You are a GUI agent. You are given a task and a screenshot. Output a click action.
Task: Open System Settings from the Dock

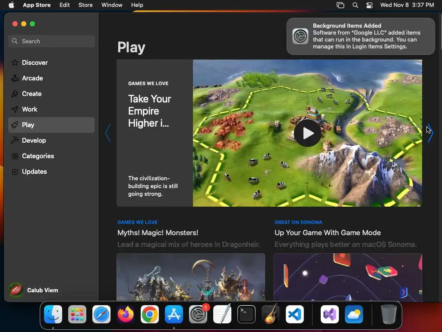(198, 314)
